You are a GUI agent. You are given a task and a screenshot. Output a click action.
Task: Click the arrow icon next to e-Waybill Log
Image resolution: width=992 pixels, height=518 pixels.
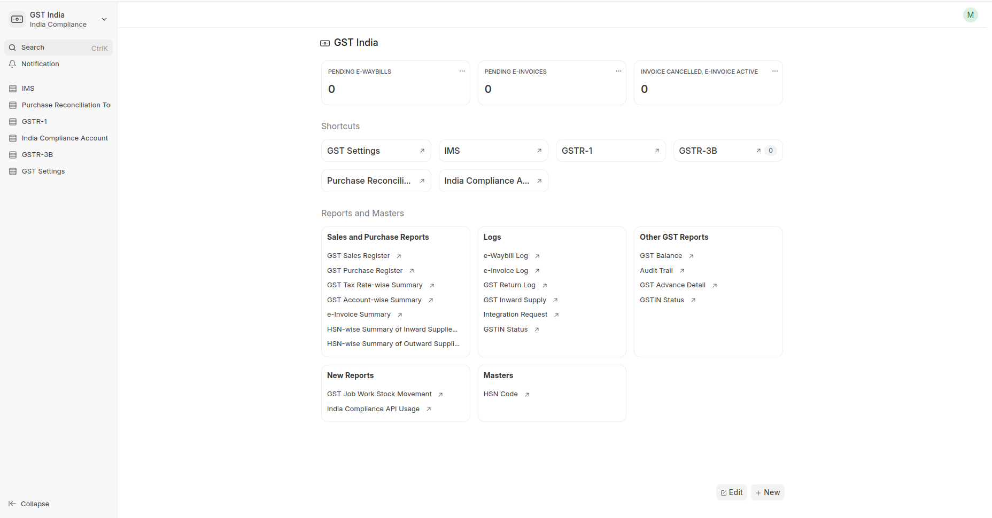click(537, 256)
